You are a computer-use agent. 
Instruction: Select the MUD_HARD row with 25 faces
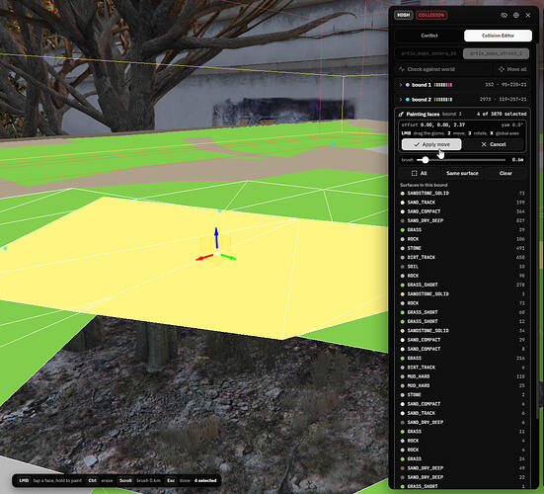coord(462,385)
